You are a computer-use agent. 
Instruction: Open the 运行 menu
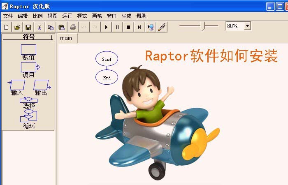point(67,16)
